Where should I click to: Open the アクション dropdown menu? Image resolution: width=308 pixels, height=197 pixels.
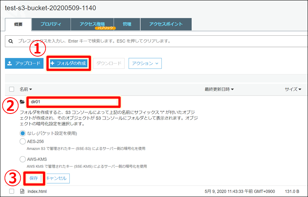click(145, 63)
